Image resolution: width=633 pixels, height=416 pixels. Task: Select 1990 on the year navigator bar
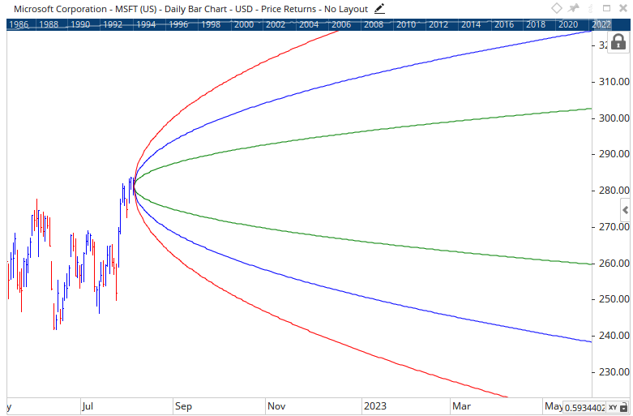click(80, 24)
